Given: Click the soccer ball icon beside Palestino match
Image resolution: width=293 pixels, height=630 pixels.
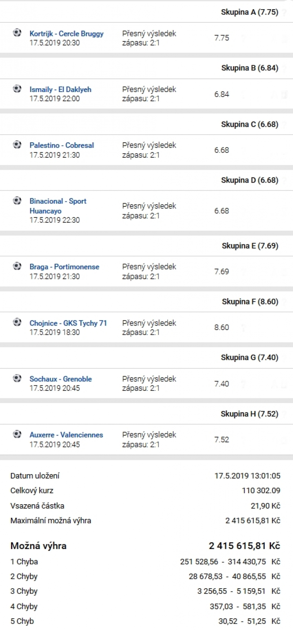Looking at the screenshot, I should (x=17, y=144).
